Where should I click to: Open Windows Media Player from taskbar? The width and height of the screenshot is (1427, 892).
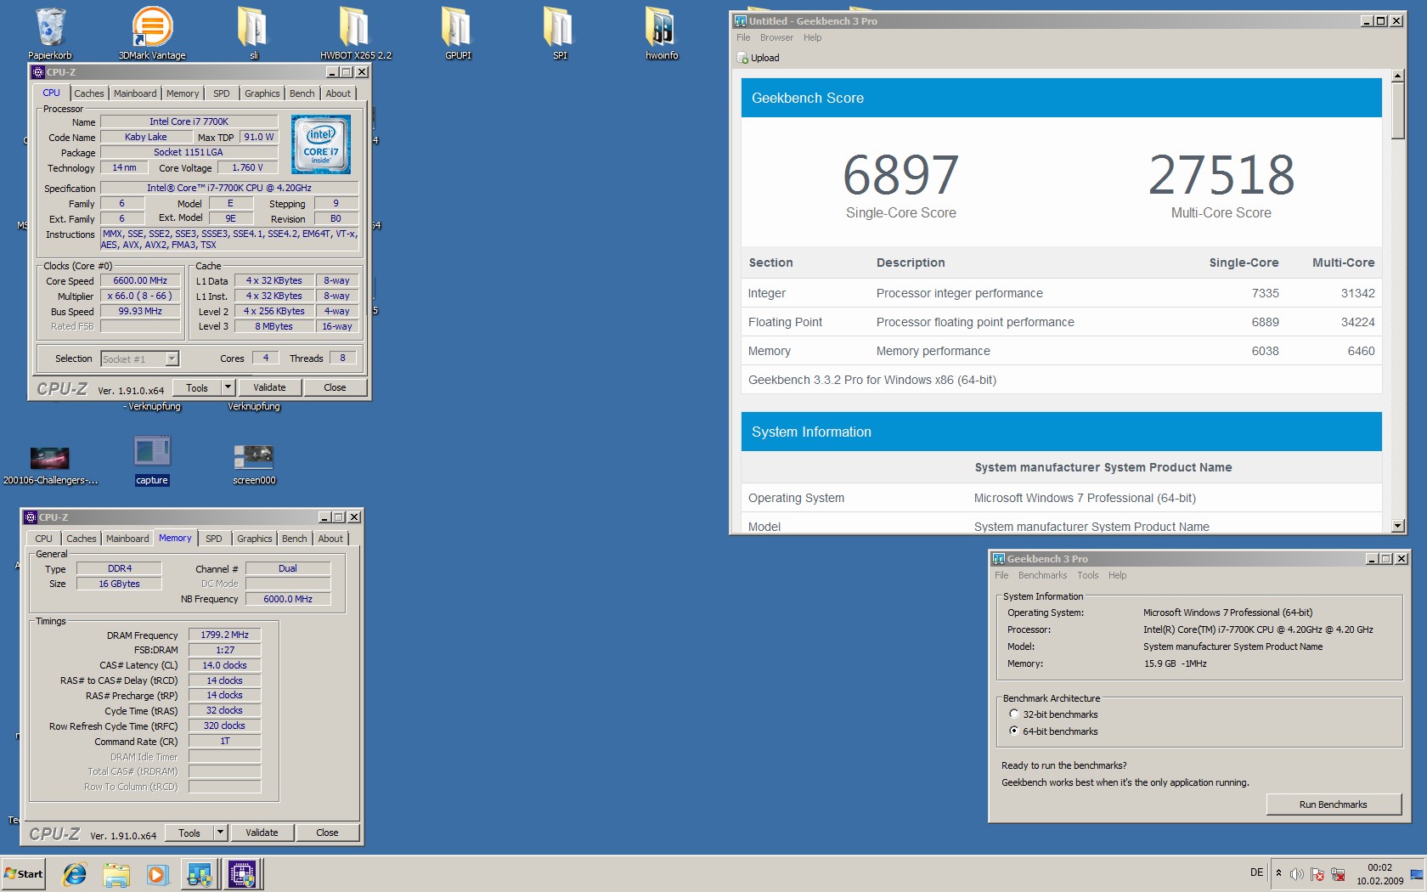pyautogui.click(x=157, y=874)
